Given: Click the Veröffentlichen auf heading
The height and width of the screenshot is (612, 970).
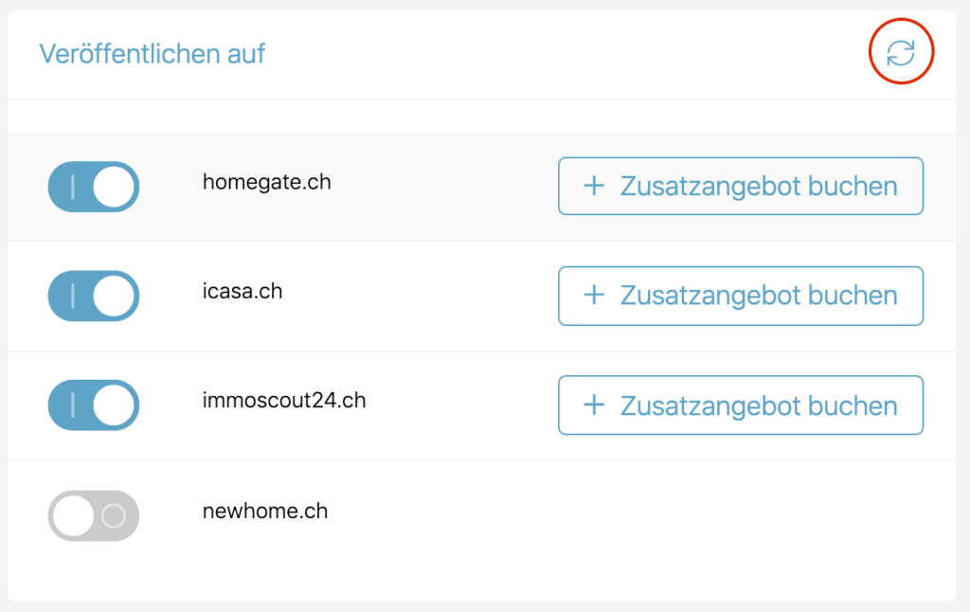Looking at the screenshot, I should [153, 54].
